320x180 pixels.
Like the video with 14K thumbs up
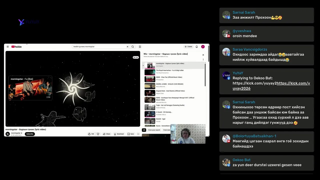tap(91, 134)
